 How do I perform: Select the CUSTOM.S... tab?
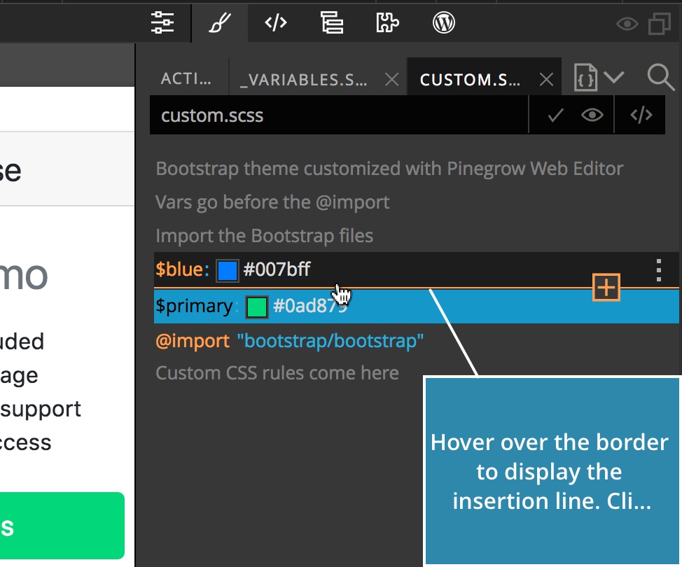pyautogui.click(x=470, y=80)
